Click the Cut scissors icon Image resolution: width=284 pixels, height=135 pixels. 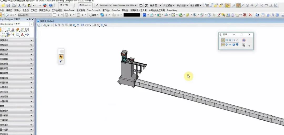(x=19, y=5)
